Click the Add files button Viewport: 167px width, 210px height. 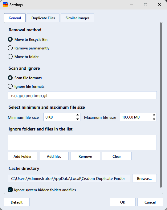54,156
